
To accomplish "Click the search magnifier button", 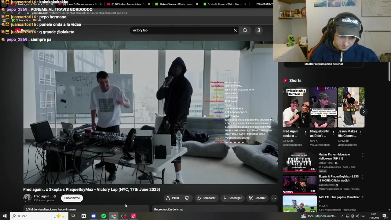I will click(x=245, y=30).
